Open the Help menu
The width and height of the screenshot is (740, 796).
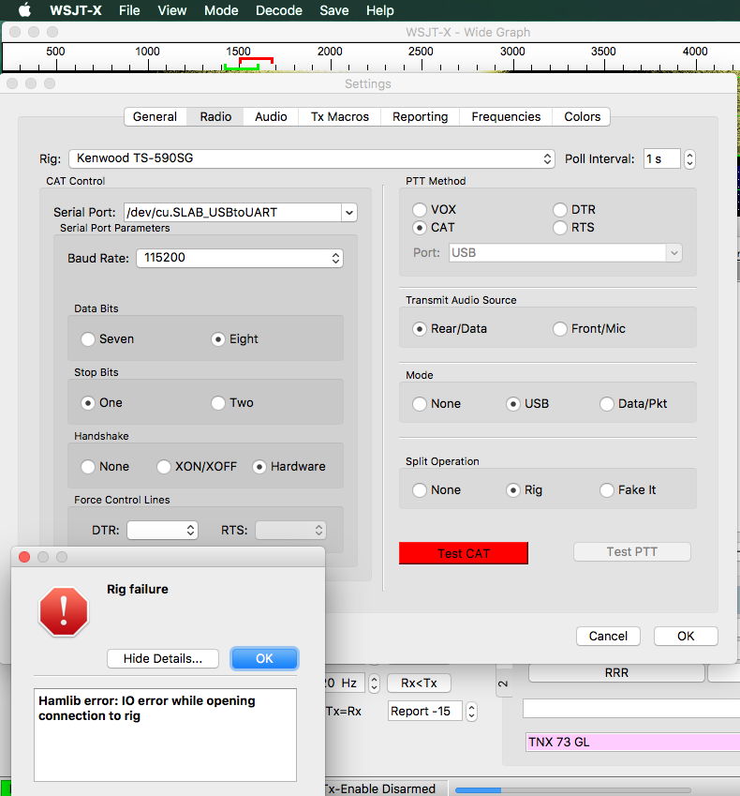tap(380, 10)
